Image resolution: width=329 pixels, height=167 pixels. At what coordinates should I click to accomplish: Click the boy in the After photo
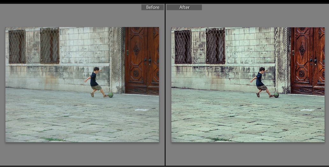coord(260,80)
